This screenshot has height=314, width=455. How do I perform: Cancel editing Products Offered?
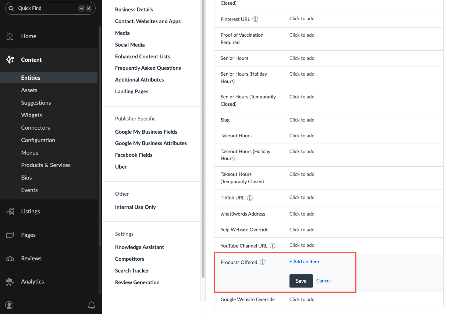click(x=323, y=281)
